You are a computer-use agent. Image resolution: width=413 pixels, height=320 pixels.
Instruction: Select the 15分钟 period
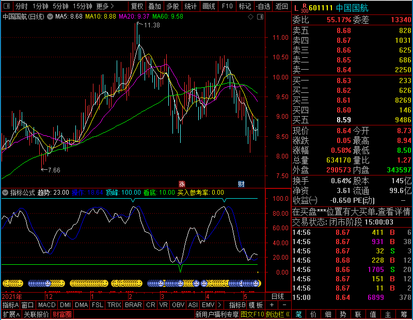tap(83, 6)
